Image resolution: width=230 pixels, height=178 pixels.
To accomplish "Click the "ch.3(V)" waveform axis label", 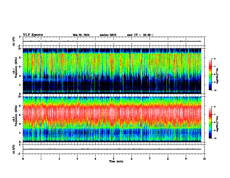I will tap(14, 149).
